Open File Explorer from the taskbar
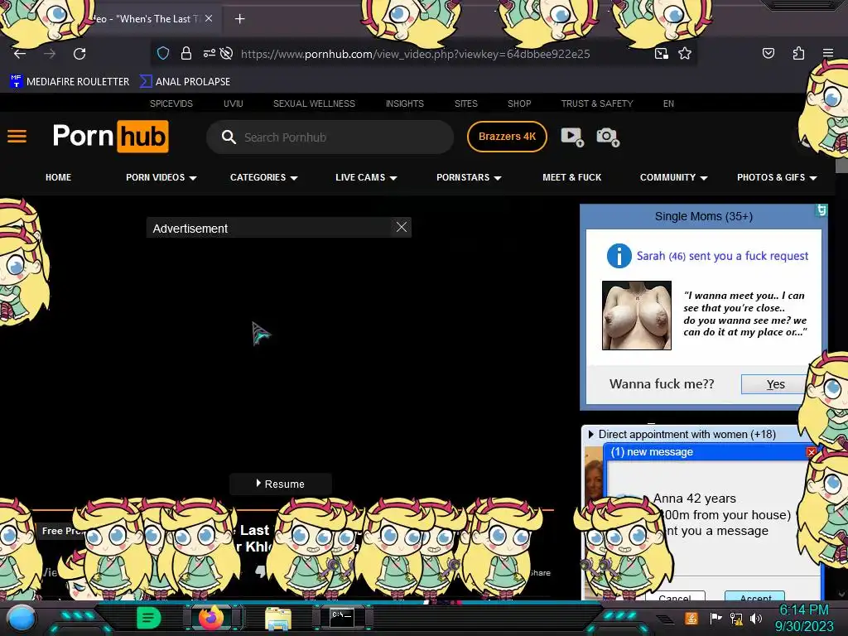Image resolution: width=848 pixels, height=636 pixels. click(x=278, y=619)
